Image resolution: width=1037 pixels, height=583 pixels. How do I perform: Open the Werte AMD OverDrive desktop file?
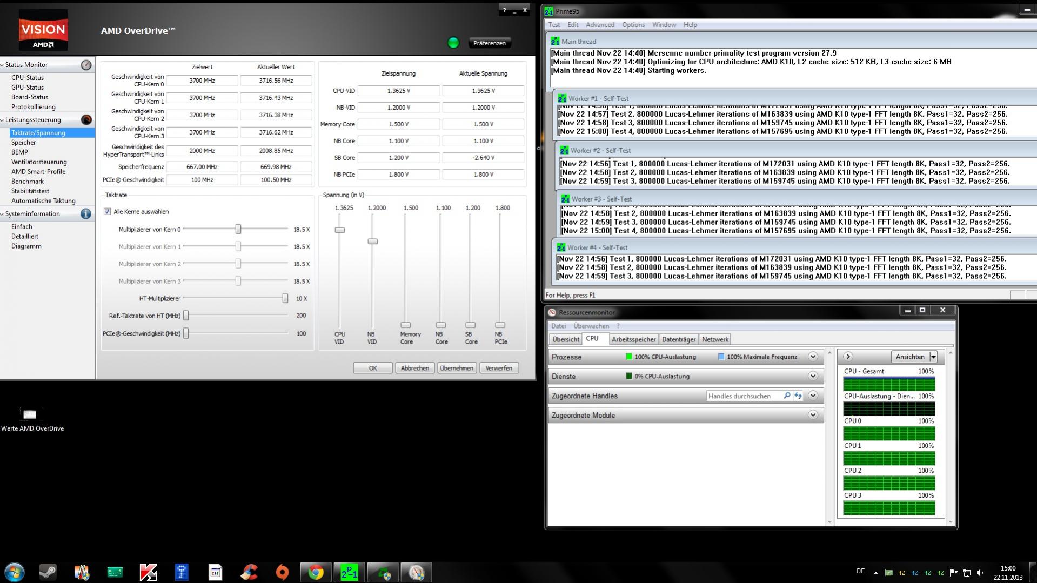tap(32, 420)
